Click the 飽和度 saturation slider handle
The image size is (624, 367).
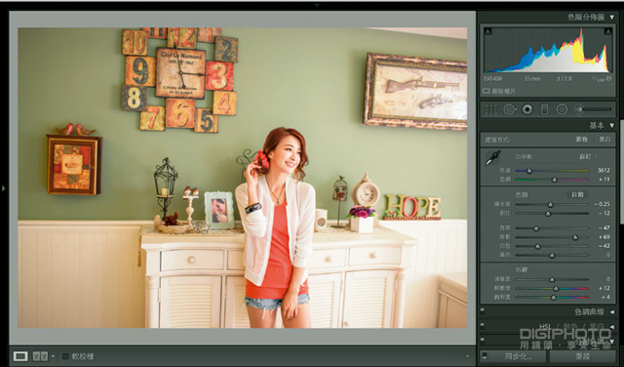coord(553,298)
